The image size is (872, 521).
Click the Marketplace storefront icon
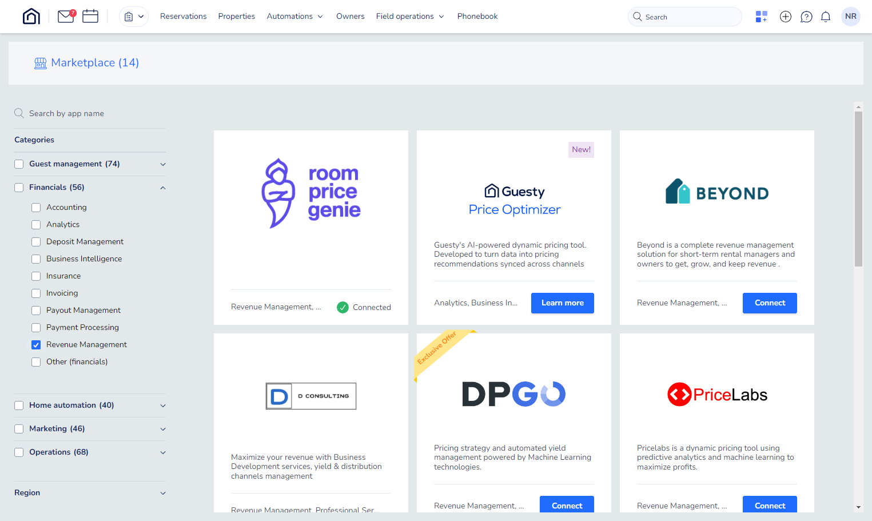tap(41, 63)
